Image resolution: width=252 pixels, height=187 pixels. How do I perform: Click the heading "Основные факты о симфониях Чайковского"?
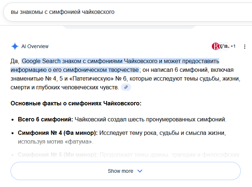pyautogui.click(x=76, y=104)
